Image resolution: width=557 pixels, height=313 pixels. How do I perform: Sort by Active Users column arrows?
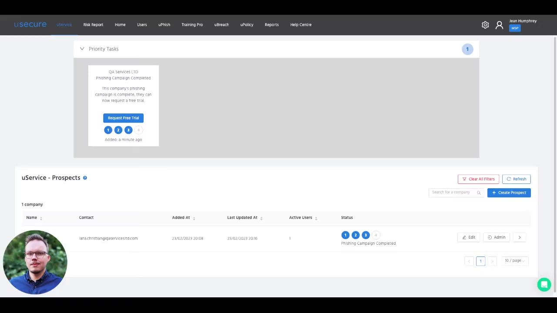[316, 218]
